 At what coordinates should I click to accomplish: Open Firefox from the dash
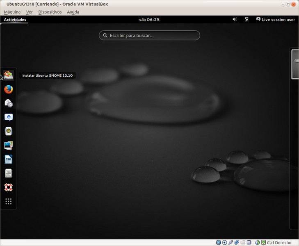coord(9,89)
